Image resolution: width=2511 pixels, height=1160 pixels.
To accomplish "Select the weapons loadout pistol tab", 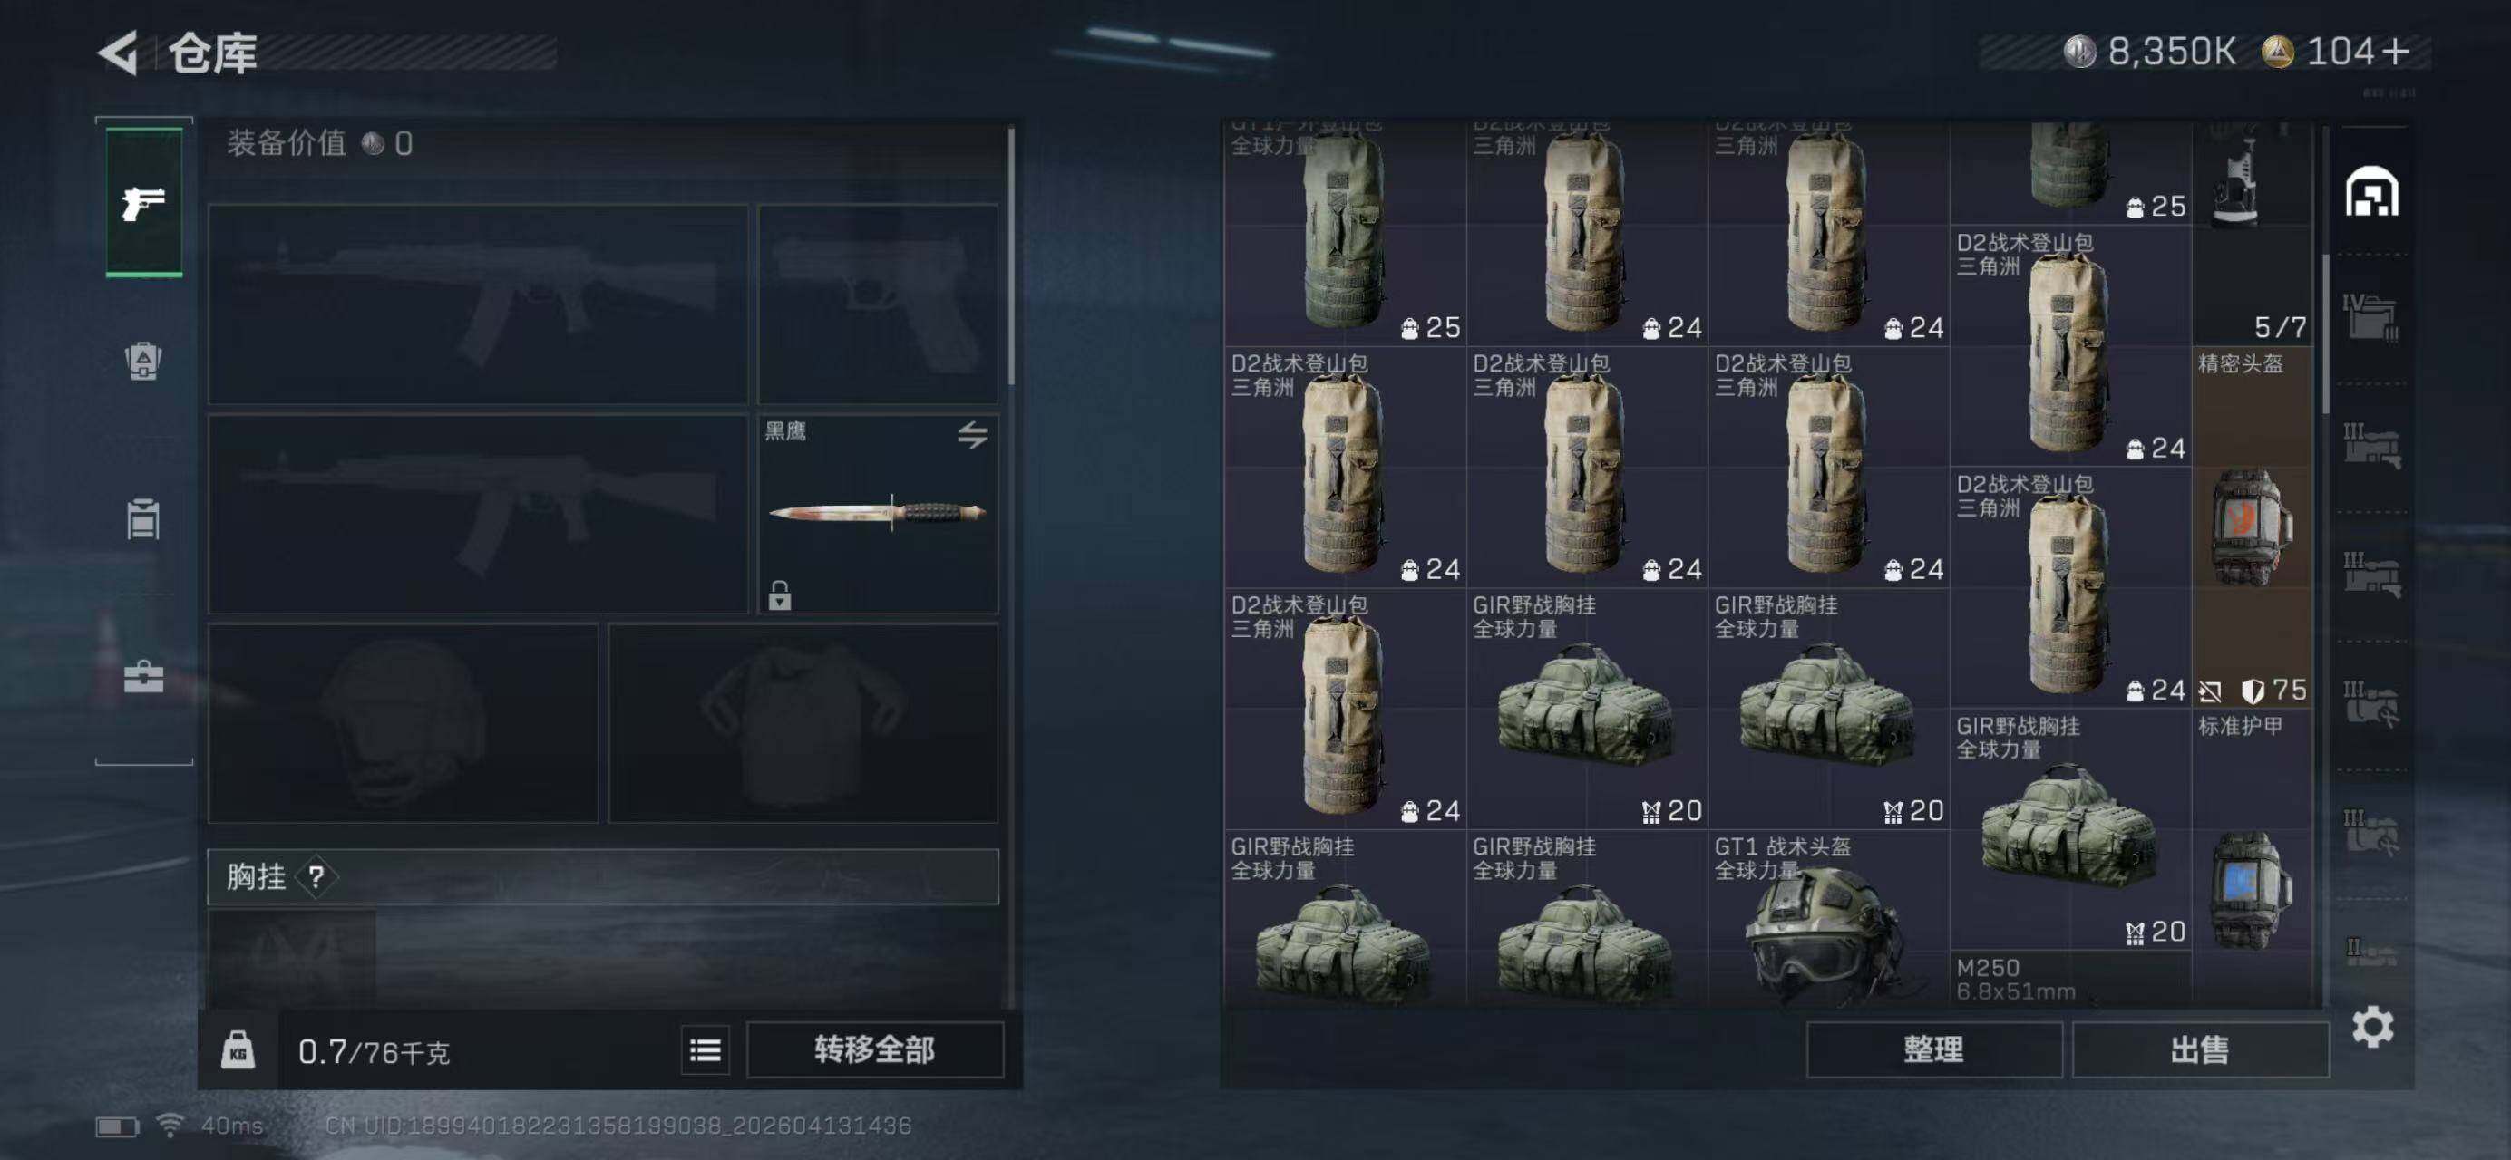I will [143, 204].
